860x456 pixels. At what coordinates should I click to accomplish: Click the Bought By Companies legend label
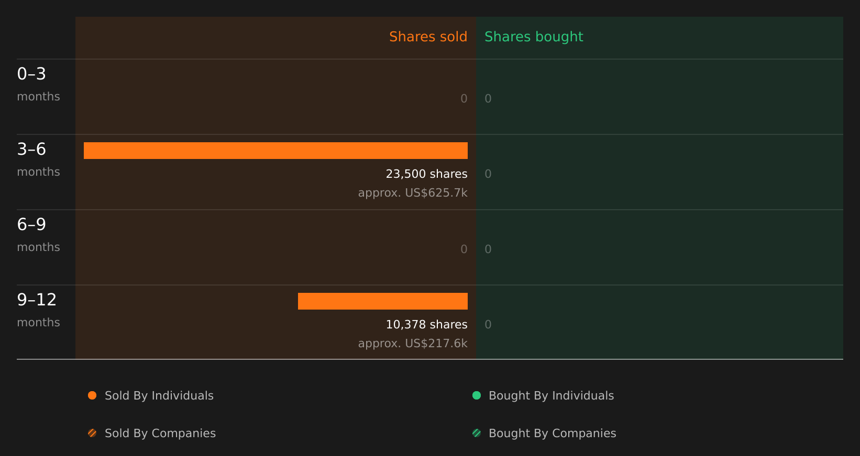552,433
